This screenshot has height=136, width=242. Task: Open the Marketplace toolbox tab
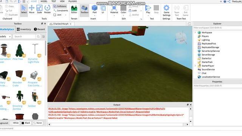click(7, 29)
